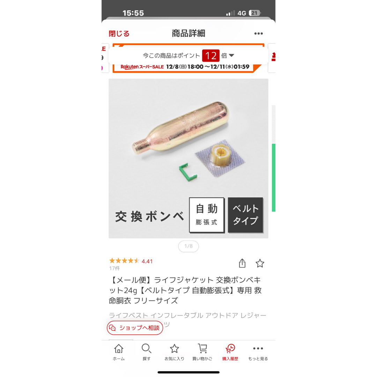Open the お気に入り favorites tab
Image resolution: width=377 pixels, height=377 pixels.
[174, 352]
